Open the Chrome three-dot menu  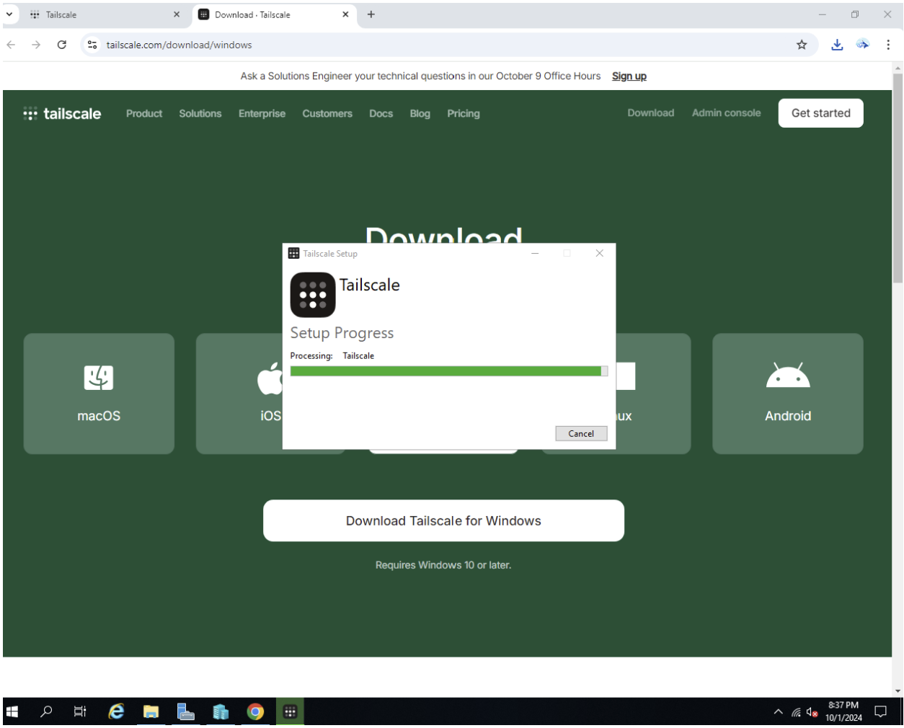(x=888, y=45)
